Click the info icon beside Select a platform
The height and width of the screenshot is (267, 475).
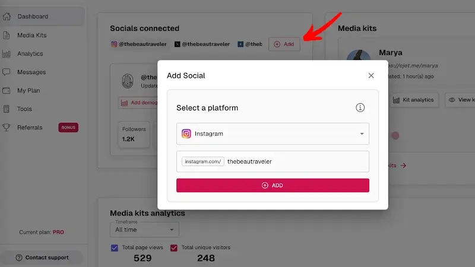point(360,108)
